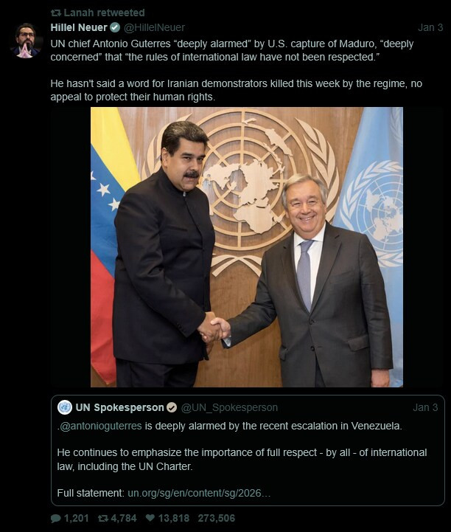Open the quoted tweet's Jan 3 timestamp
The height and width of the screenshot is (532, 451).
tap(425, 407)
